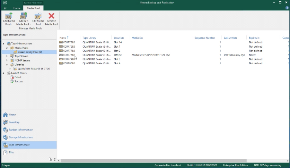
Task: Sort by the Name column header
Action: click(63, 38)
